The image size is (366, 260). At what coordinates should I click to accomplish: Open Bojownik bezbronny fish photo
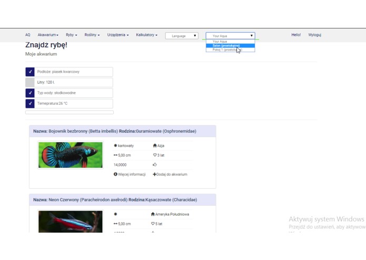(x=71, y=155)
